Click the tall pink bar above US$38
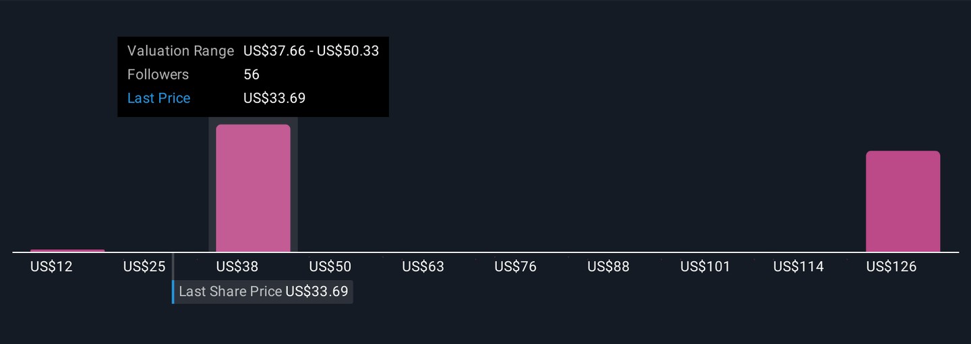 coord(253,188)
